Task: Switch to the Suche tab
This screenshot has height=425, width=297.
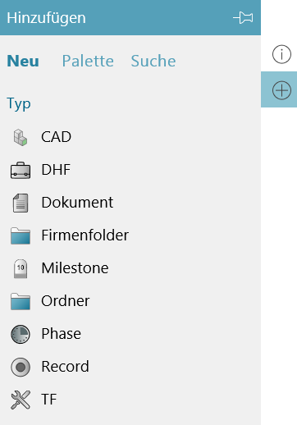Action: click(x=153, y=61)
